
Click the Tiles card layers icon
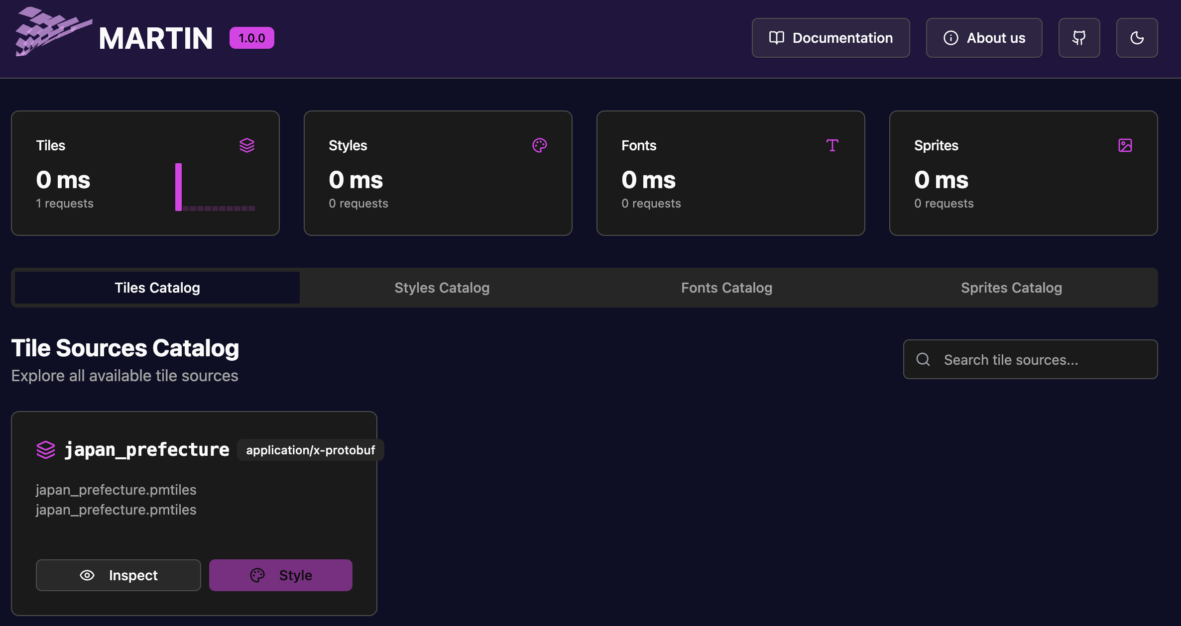click(247, 145)
